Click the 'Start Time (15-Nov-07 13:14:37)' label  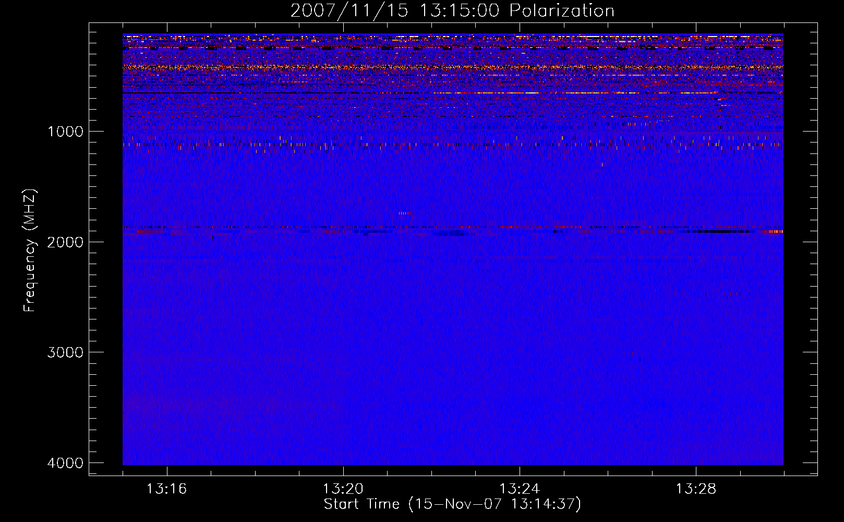[452, 504]
